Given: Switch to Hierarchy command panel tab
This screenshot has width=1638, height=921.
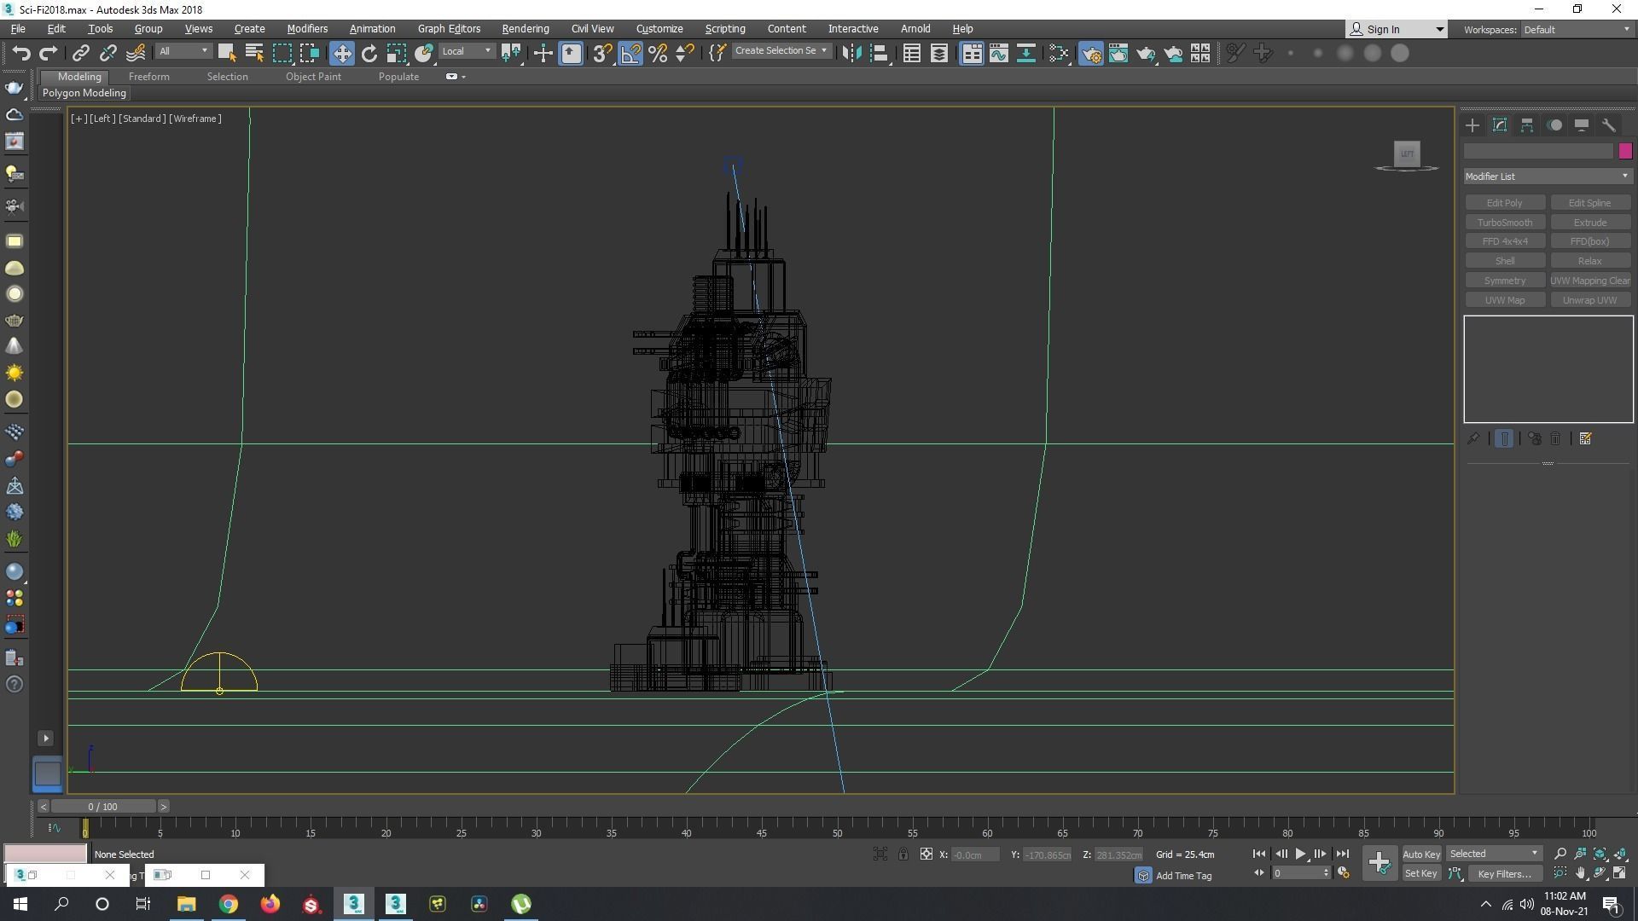Looking at the screenshot, I should [x=1527, y=125].
